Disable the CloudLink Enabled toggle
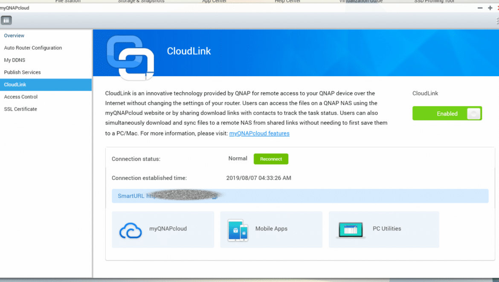Viewport: 499px width, 282px height. (447, 114)
